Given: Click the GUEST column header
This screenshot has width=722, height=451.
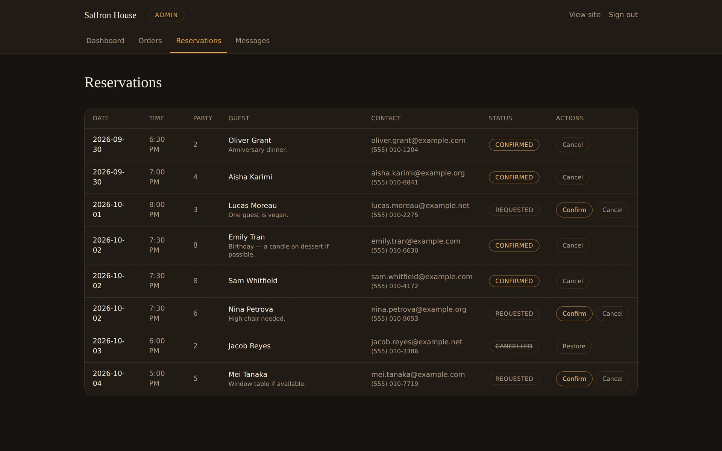Looking at the screenshot, I should tap(239, 118).
